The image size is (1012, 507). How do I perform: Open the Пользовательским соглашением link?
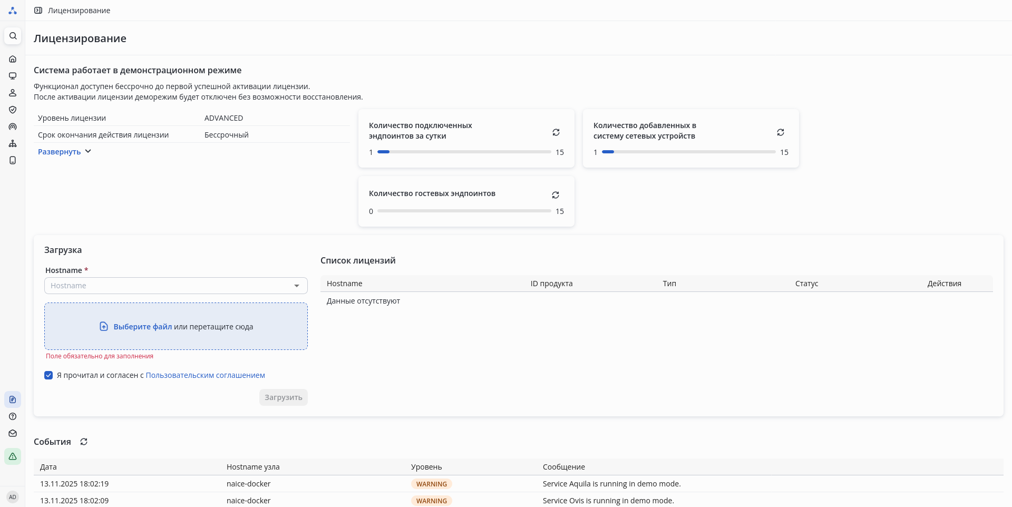(x=205, y=375)
